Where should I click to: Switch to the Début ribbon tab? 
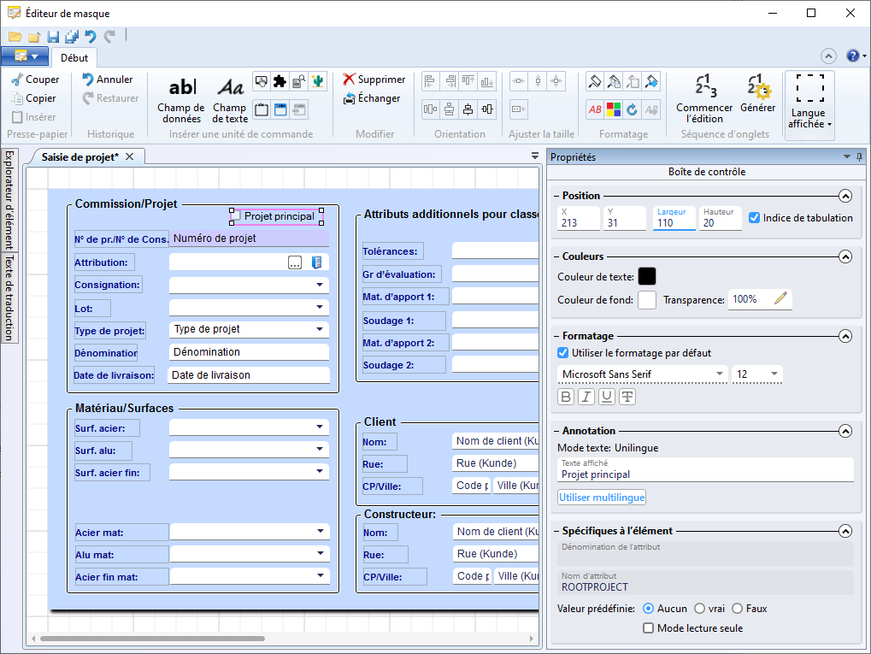pyautogui.click(x=74, y=58)
